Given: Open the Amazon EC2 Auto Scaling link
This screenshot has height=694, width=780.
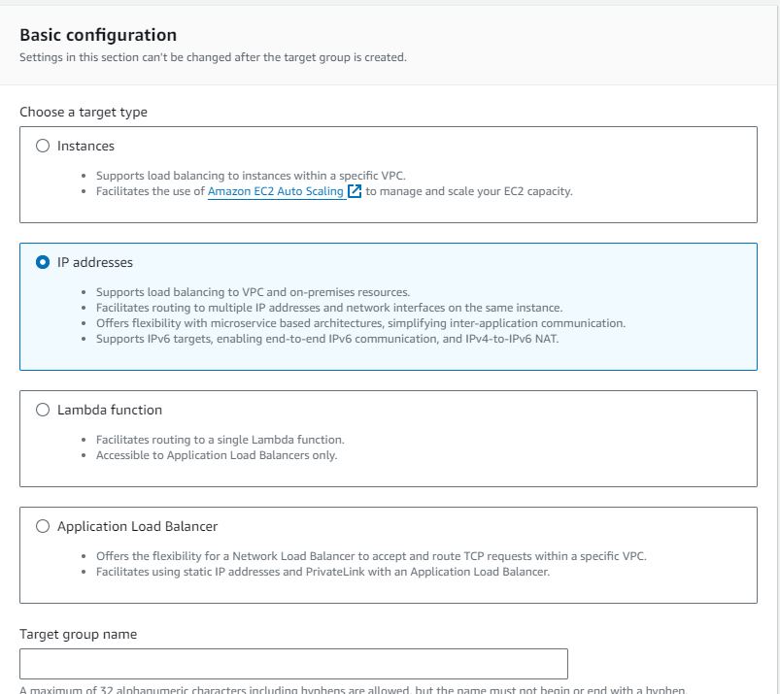Looking at the screenshot, I should point(276,191).
